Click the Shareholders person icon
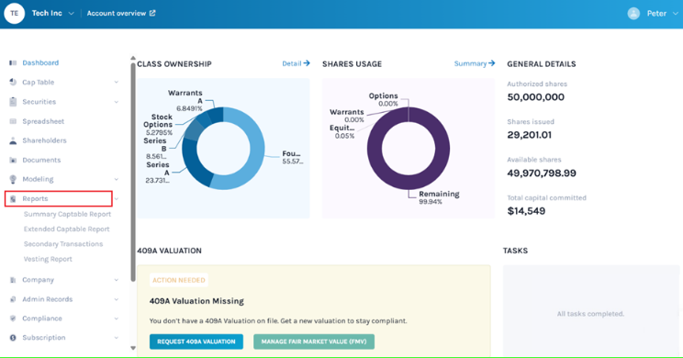 click(13, 140)
